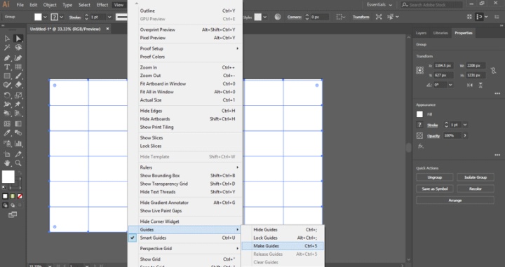This screenshot has width=505, height=267.
Task: Expand the rotation angle dropdown in Transform
Action: tap(450, 85)
